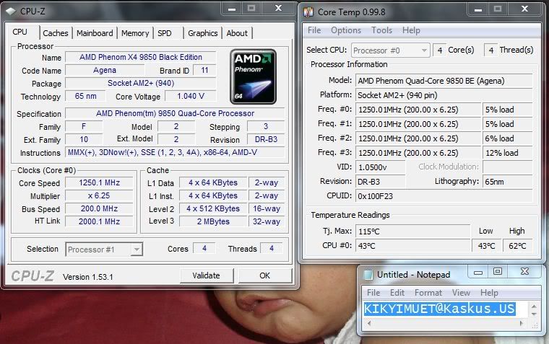This screenshot has width=549, height=344.
Task: Open the Core Temp Help menu
Action: (x=411, y=30)
